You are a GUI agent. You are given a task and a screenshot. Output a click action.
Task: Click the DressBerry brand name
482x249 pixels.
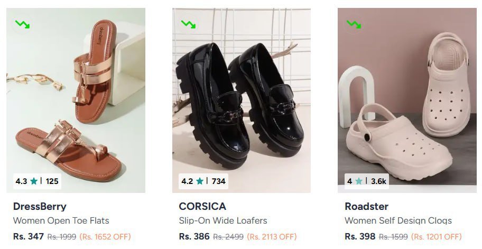pyautogui.click(x=40, y=206)
